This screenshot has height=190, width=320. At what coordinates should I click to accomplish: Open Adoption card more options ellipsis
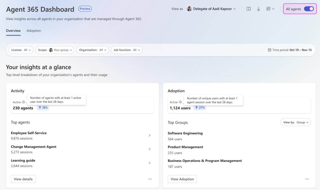click(307, 179)
